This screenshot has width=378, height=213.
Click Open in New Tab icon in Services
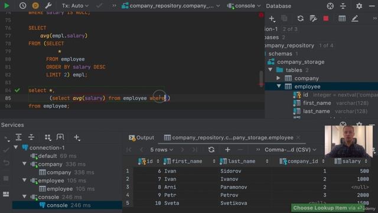(x=60, y=137)
